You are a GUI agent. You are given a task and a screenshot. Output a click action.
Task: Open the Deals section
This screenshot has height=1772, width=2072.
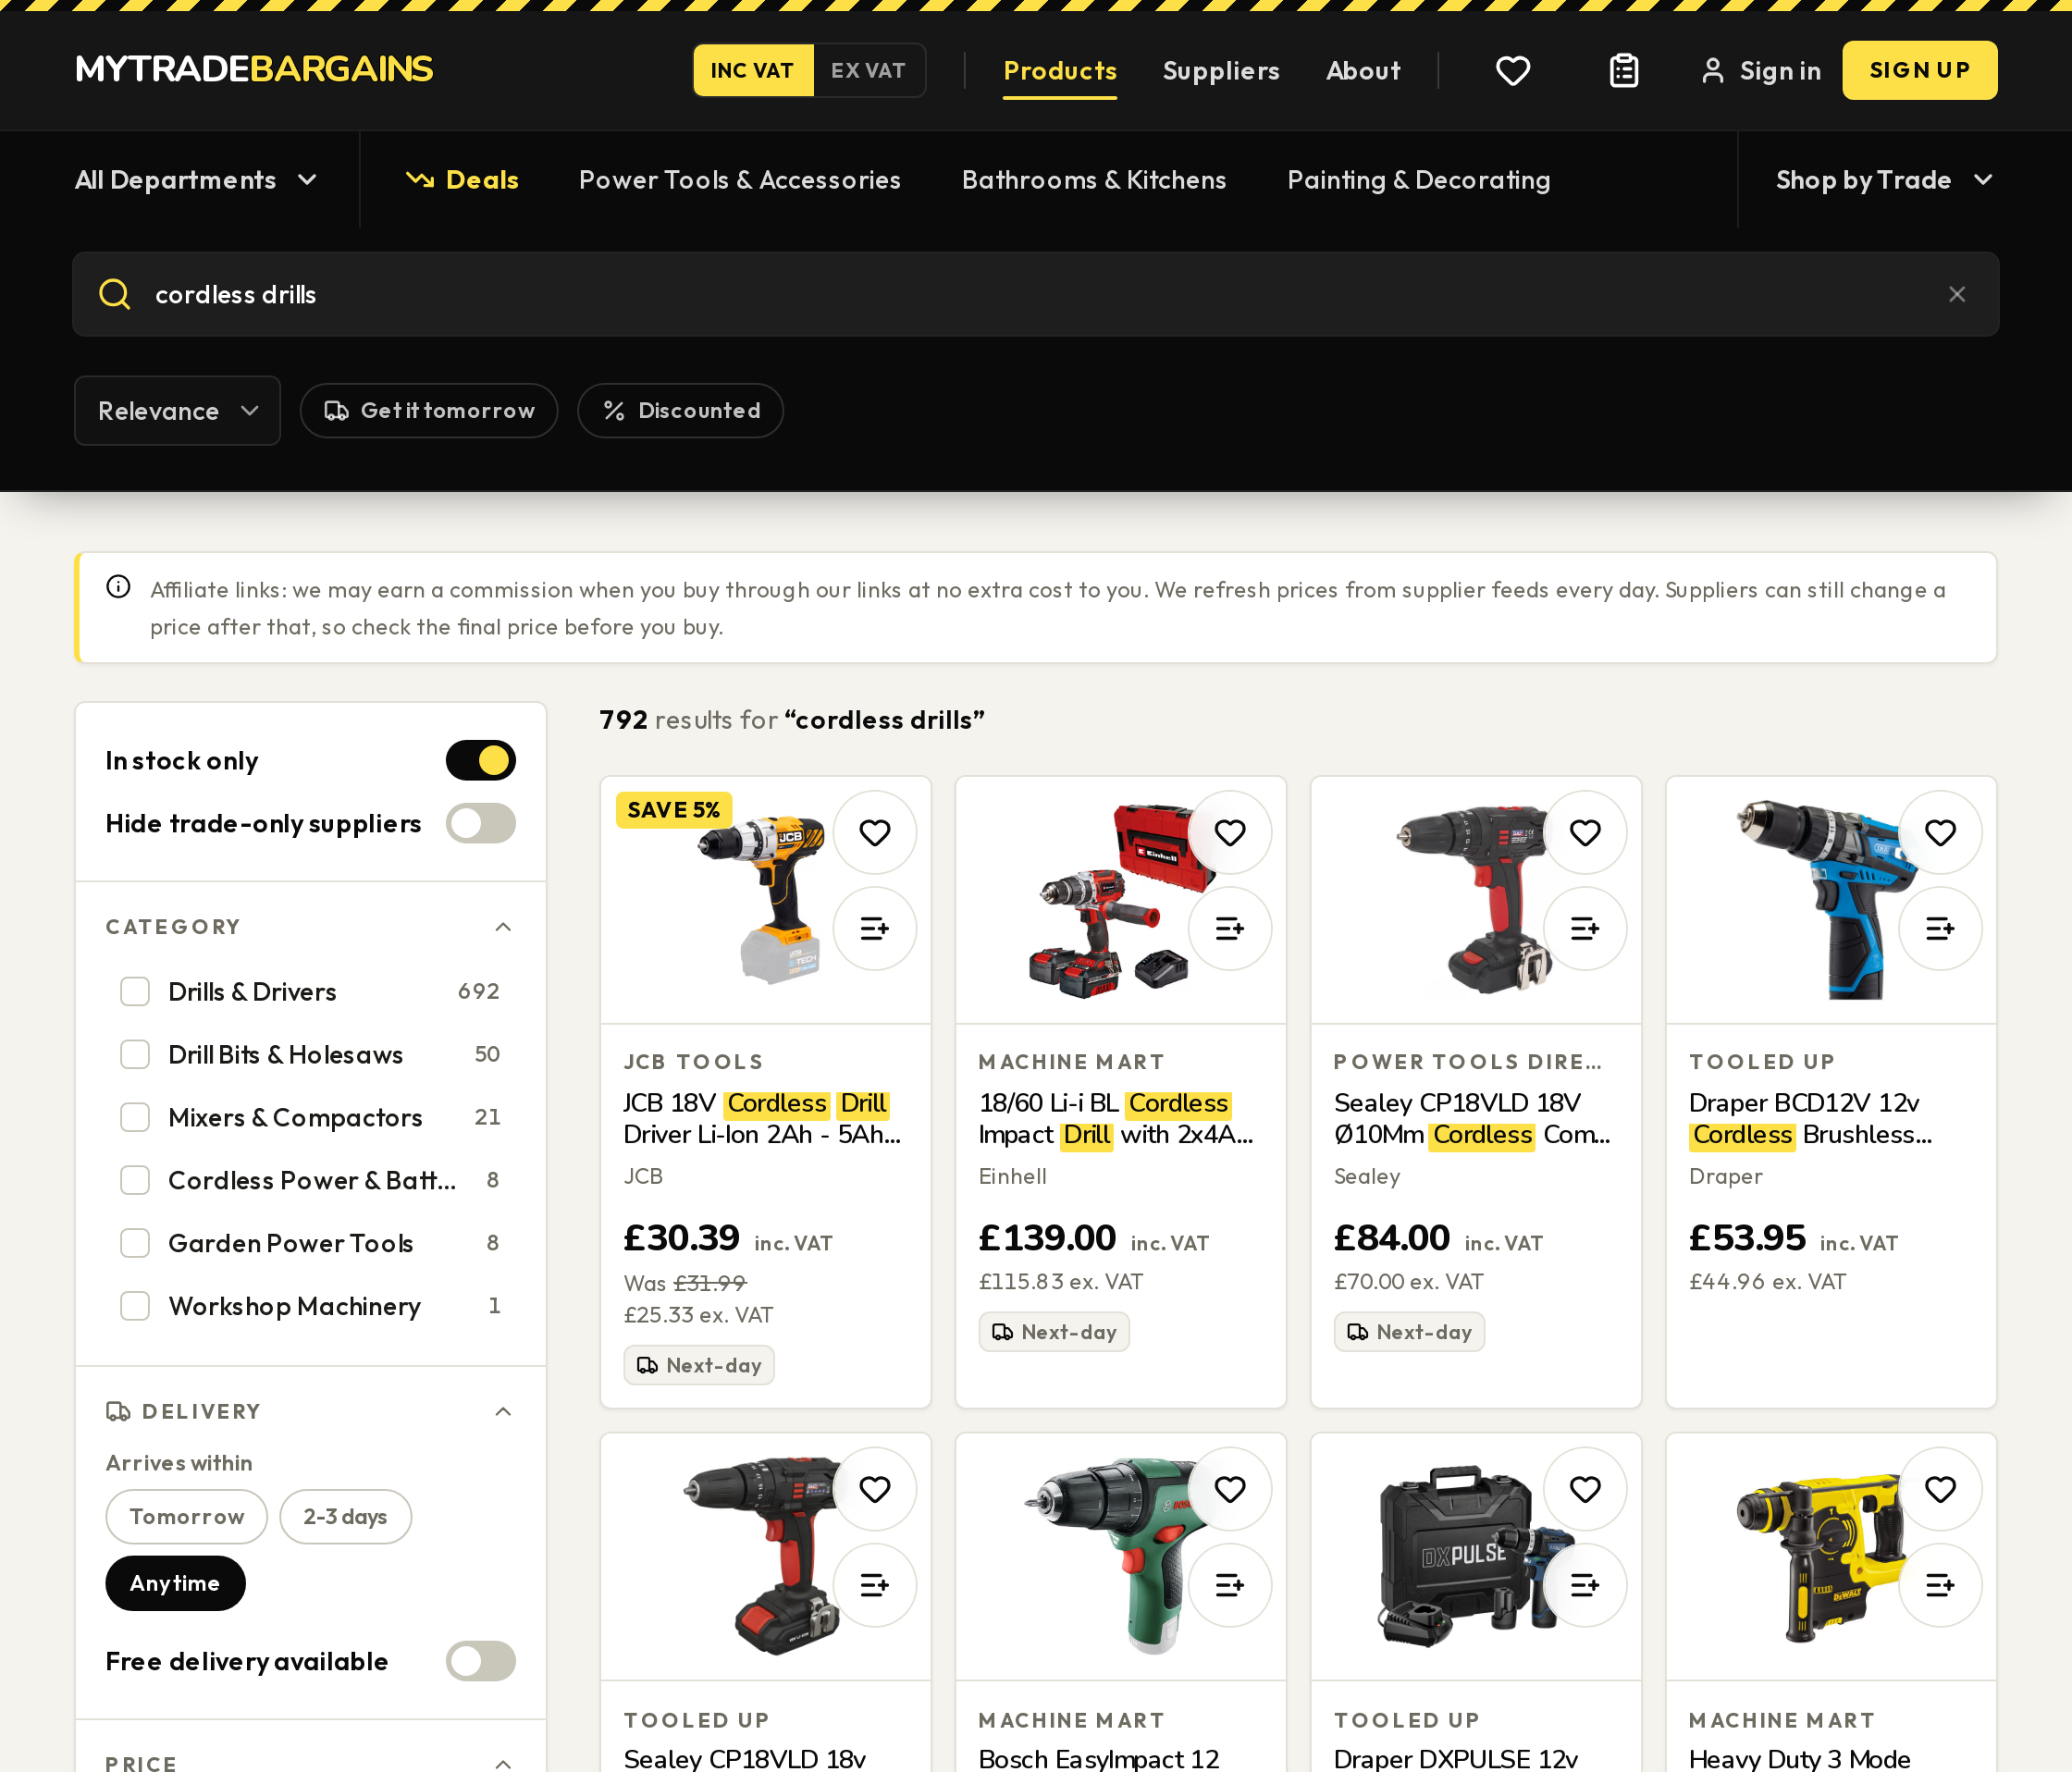point(462,180)
